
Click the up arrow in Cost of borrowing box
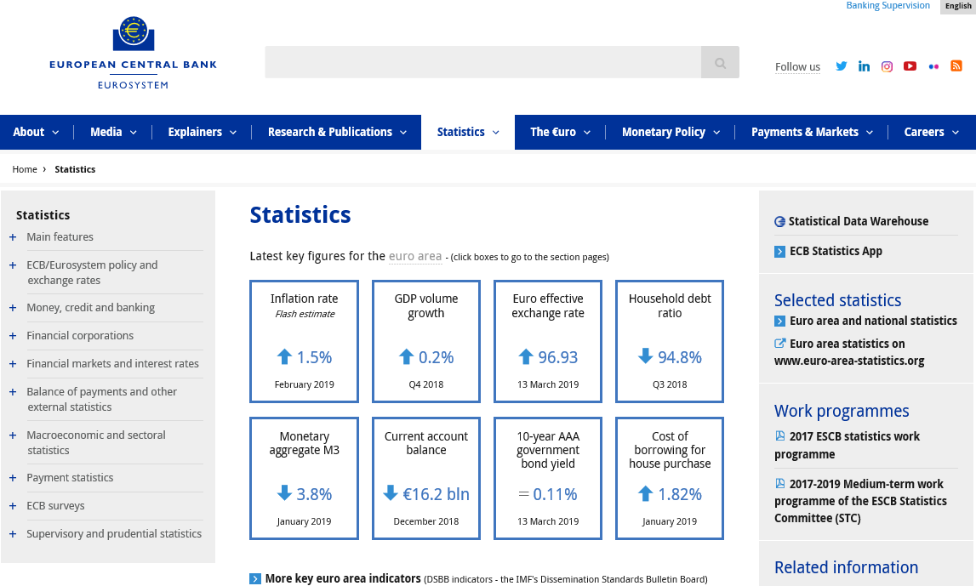click(646, 493)
